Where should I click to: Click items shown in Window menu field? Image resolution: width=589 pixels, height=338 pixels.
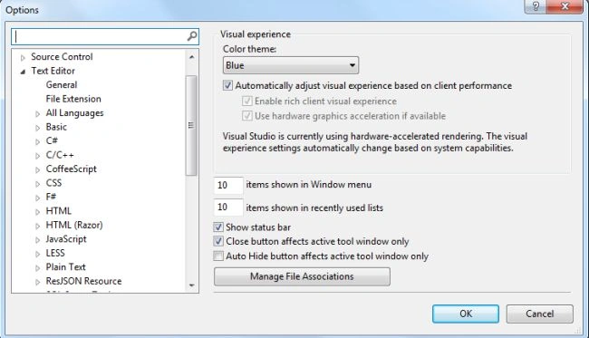228,185
